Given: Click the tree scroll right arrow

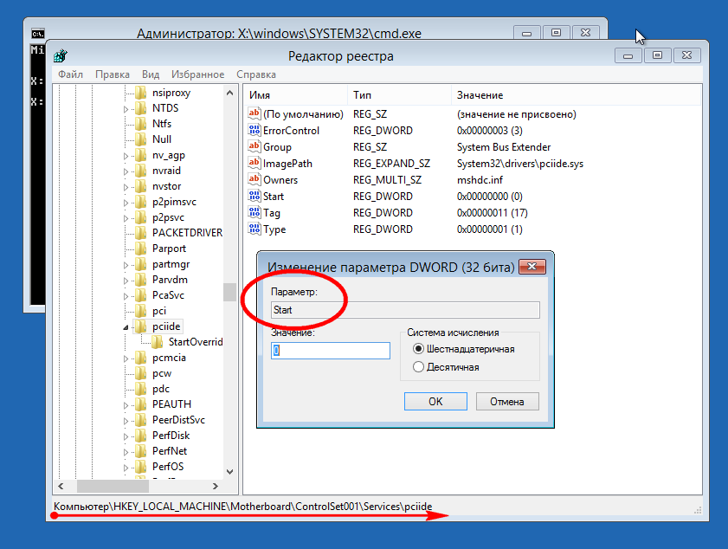Looking at the screenshot, I should [215, 486].
